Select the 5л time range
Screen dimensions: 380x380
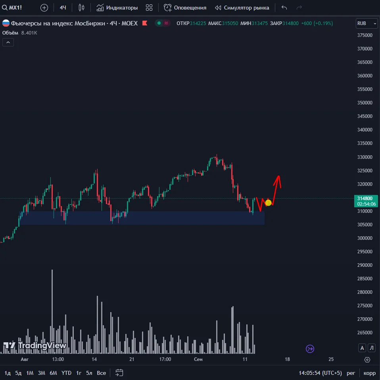[x=89, y=373]
